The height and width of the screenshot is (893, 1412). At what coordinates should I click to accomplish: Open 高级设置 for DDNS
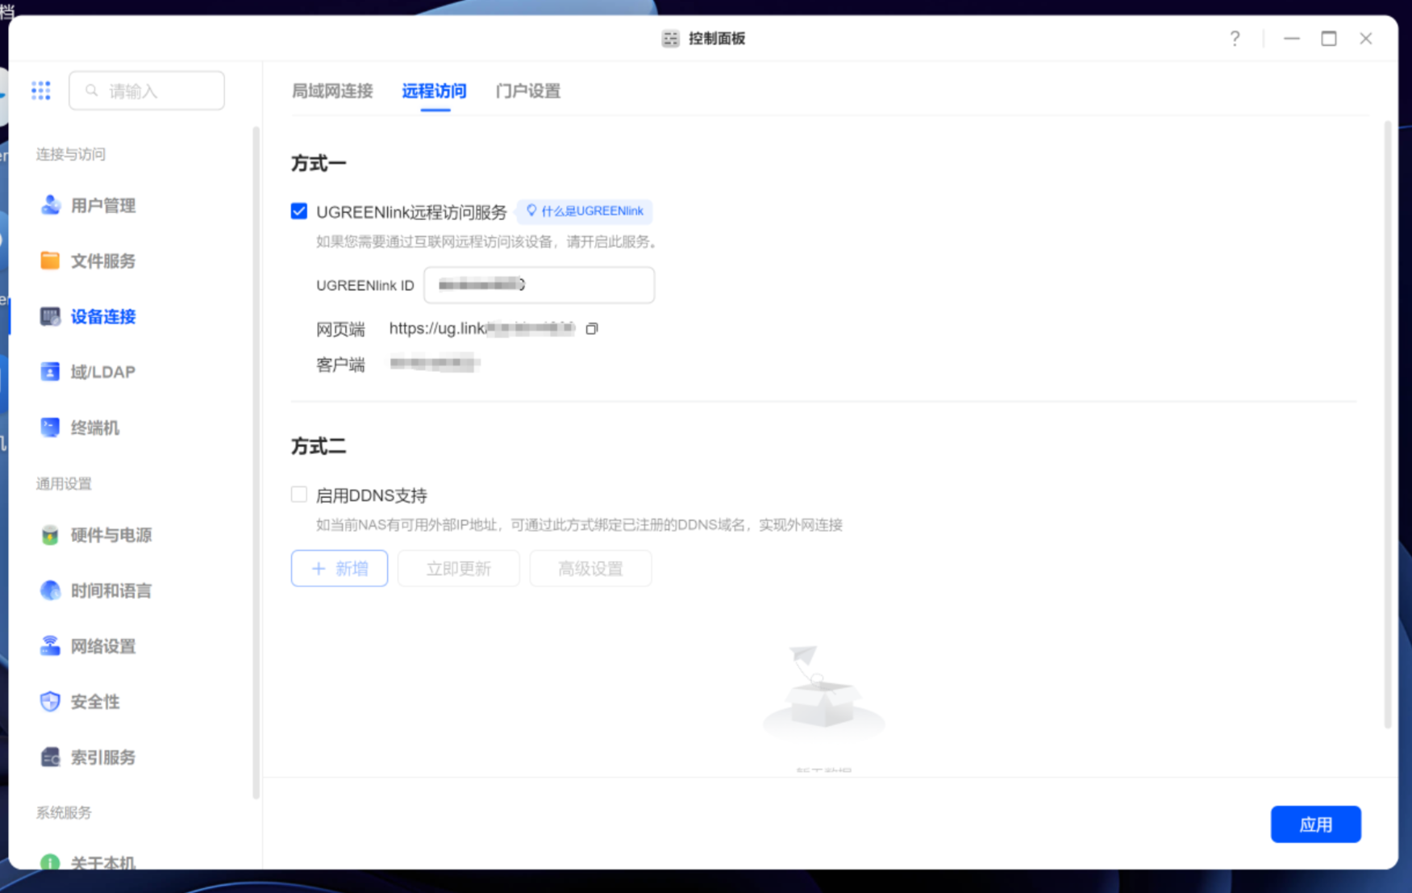tap(591, 569)
